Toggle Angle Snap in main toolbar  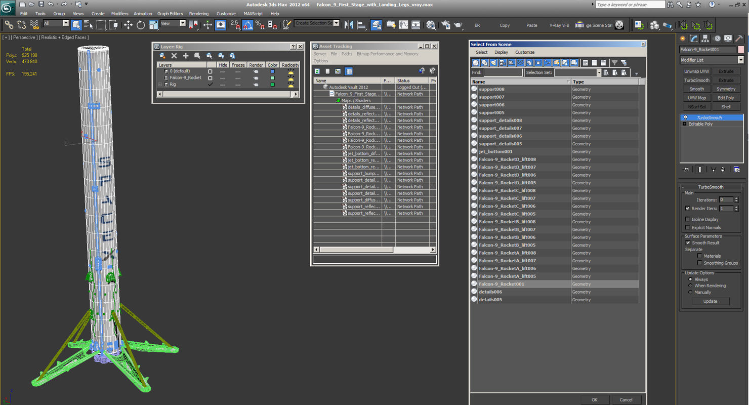[247, 25]
